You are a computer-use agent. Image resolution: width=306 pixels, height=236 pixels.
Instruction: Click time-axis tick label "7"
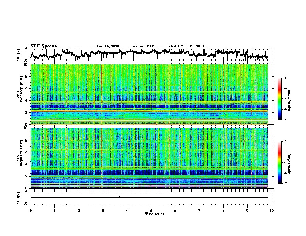coord(199,211)
